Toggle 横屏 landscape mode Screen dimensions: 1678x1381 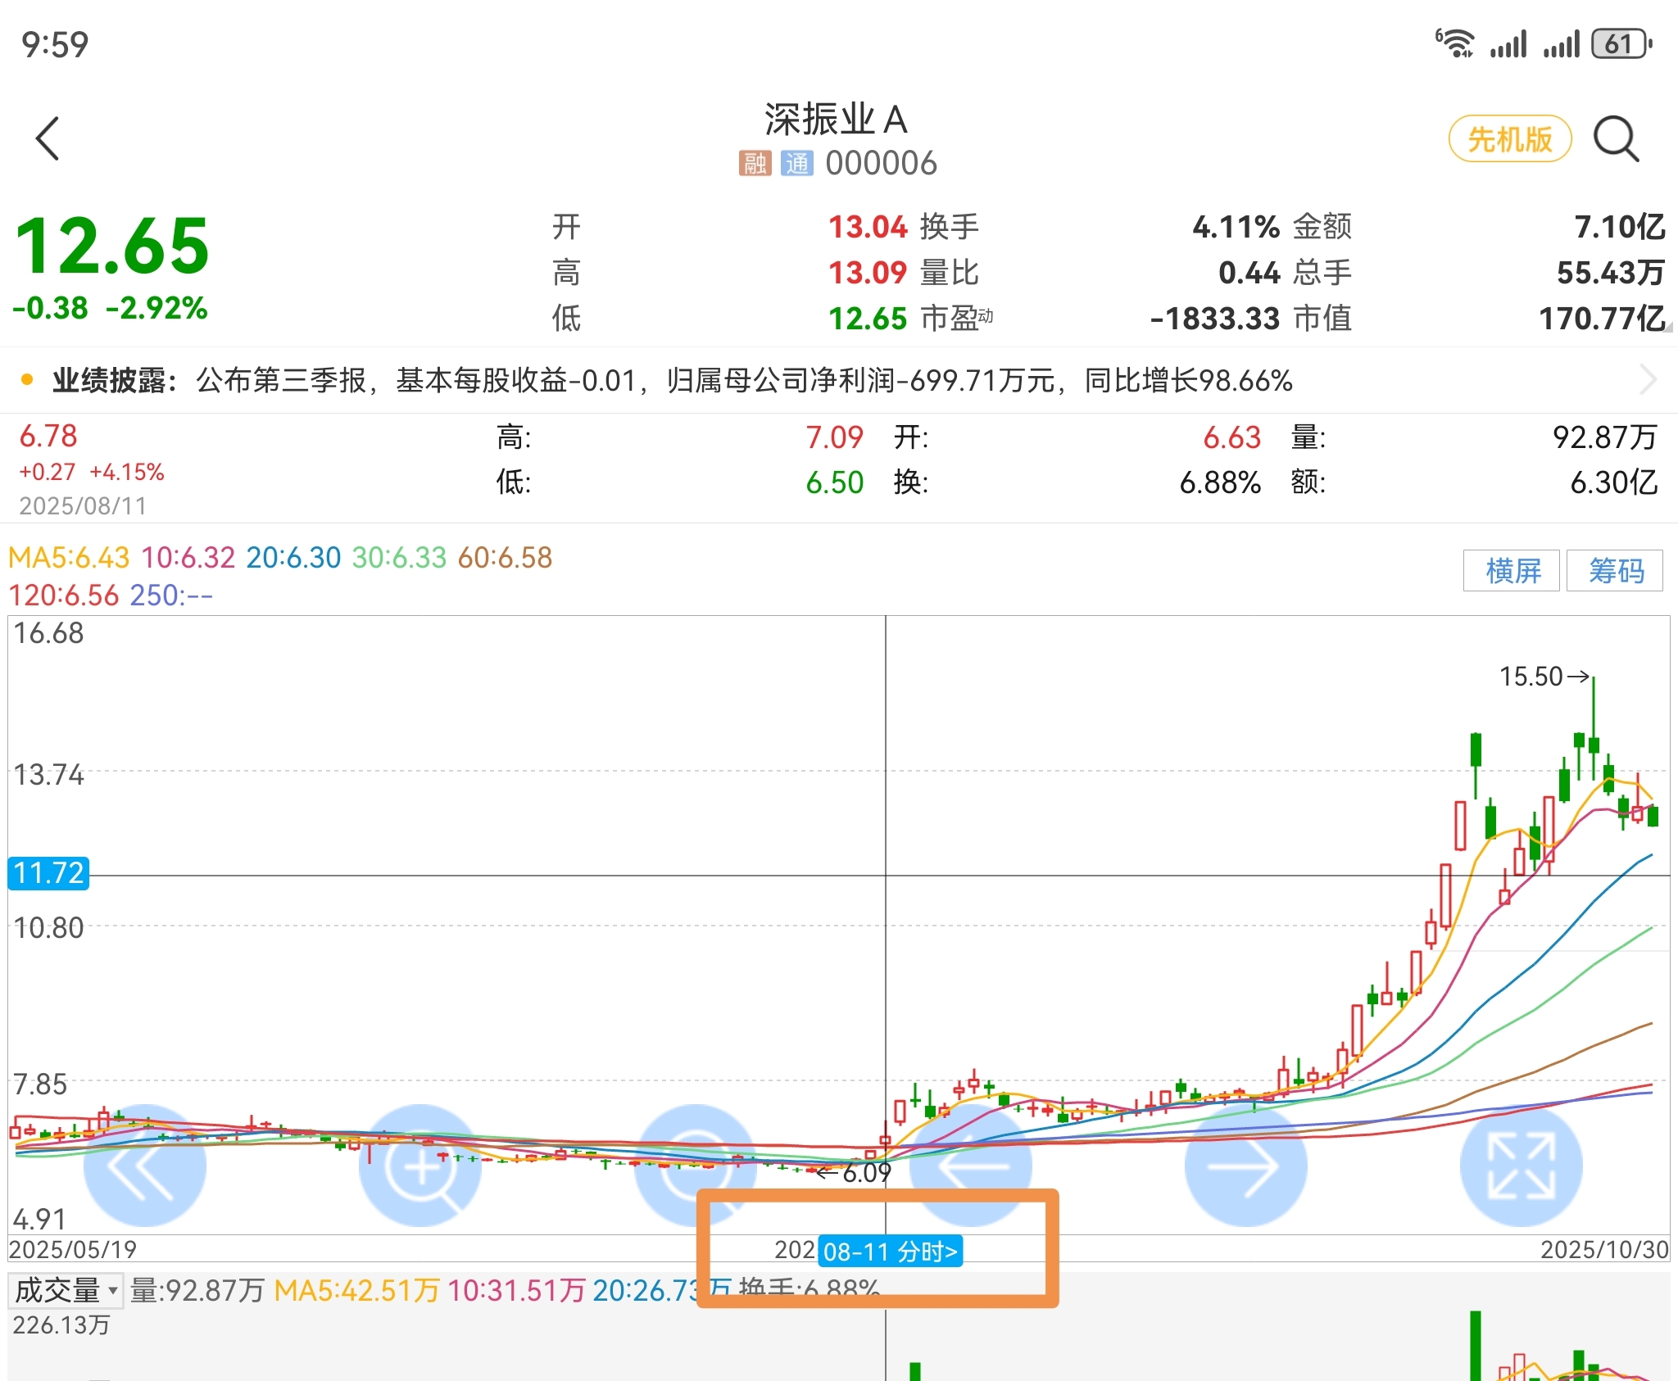click(x=1512, y=570)
